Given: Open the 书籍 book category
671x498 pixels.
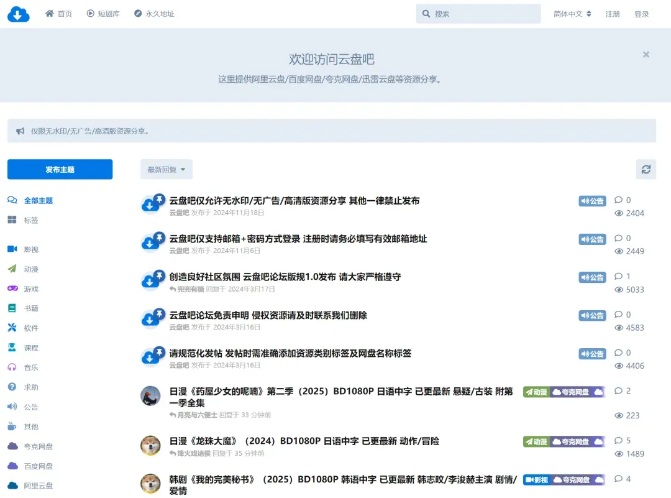Looking at the screenshot, I should coord(30,308).
